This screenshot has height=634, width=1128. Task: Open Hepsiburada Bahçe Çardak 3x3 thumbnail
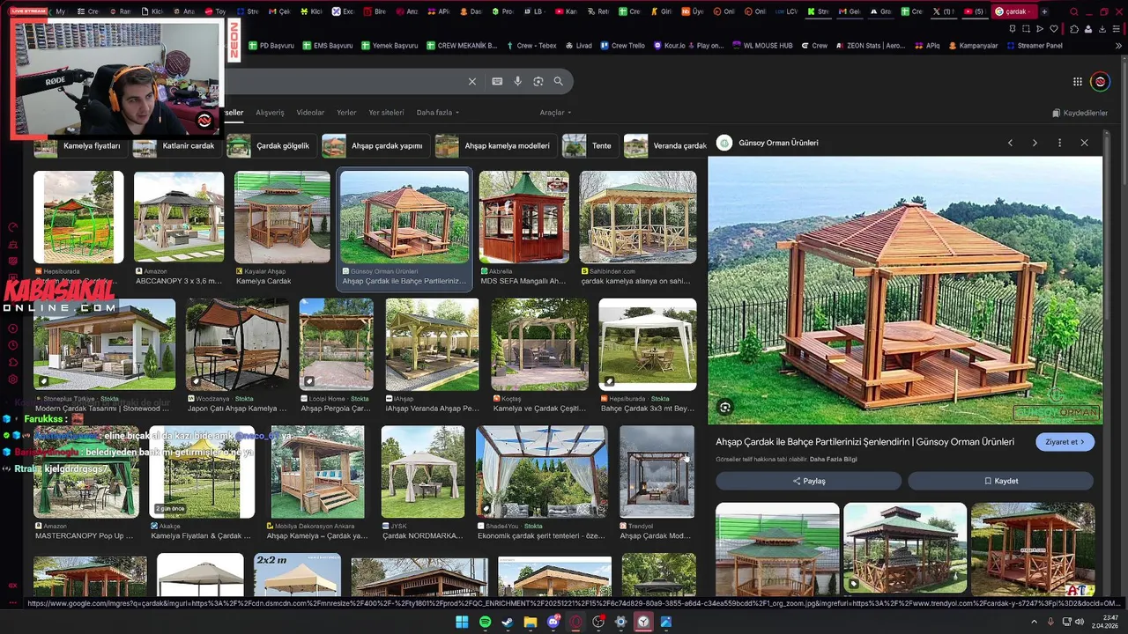[647, 344]
